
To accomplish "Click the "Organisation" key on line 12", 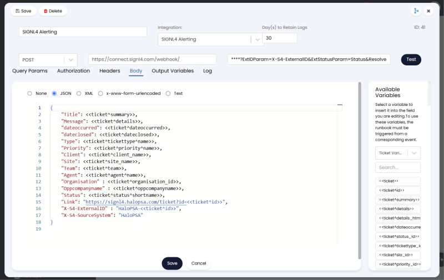I will pyautogui.click(x=80, y=181).
